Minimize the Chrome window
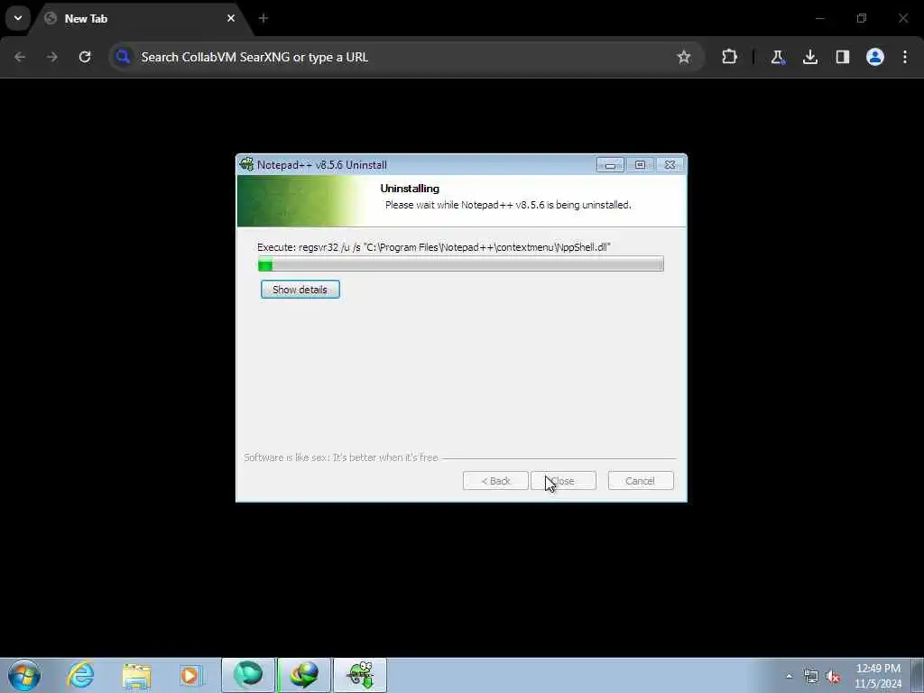 coord(819,18)
